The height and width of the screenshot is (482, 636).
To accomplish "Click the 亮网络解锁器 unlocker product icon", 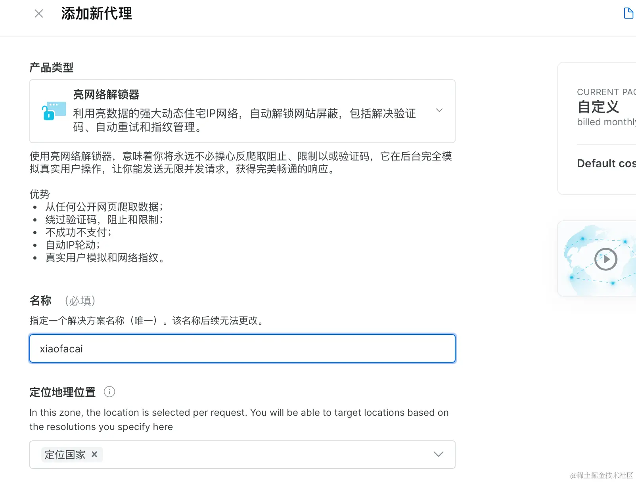I will pos(54,111).
